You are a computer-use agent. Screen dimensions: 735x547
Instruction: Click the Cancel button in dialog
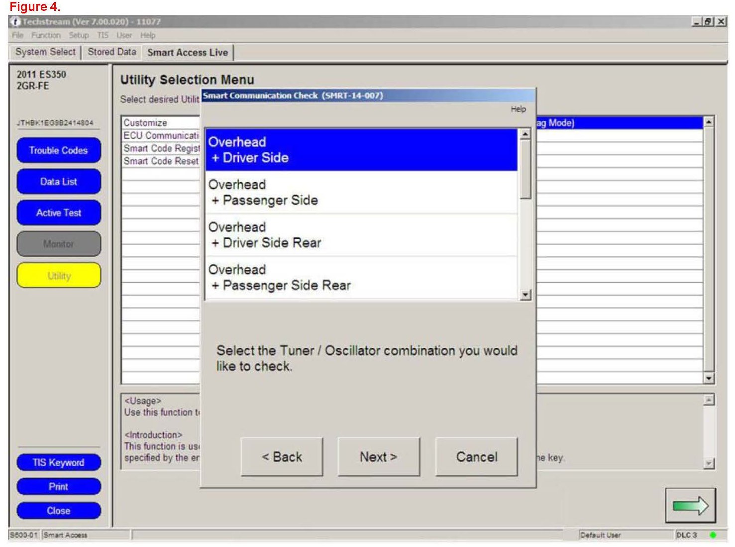pos(476,457)
